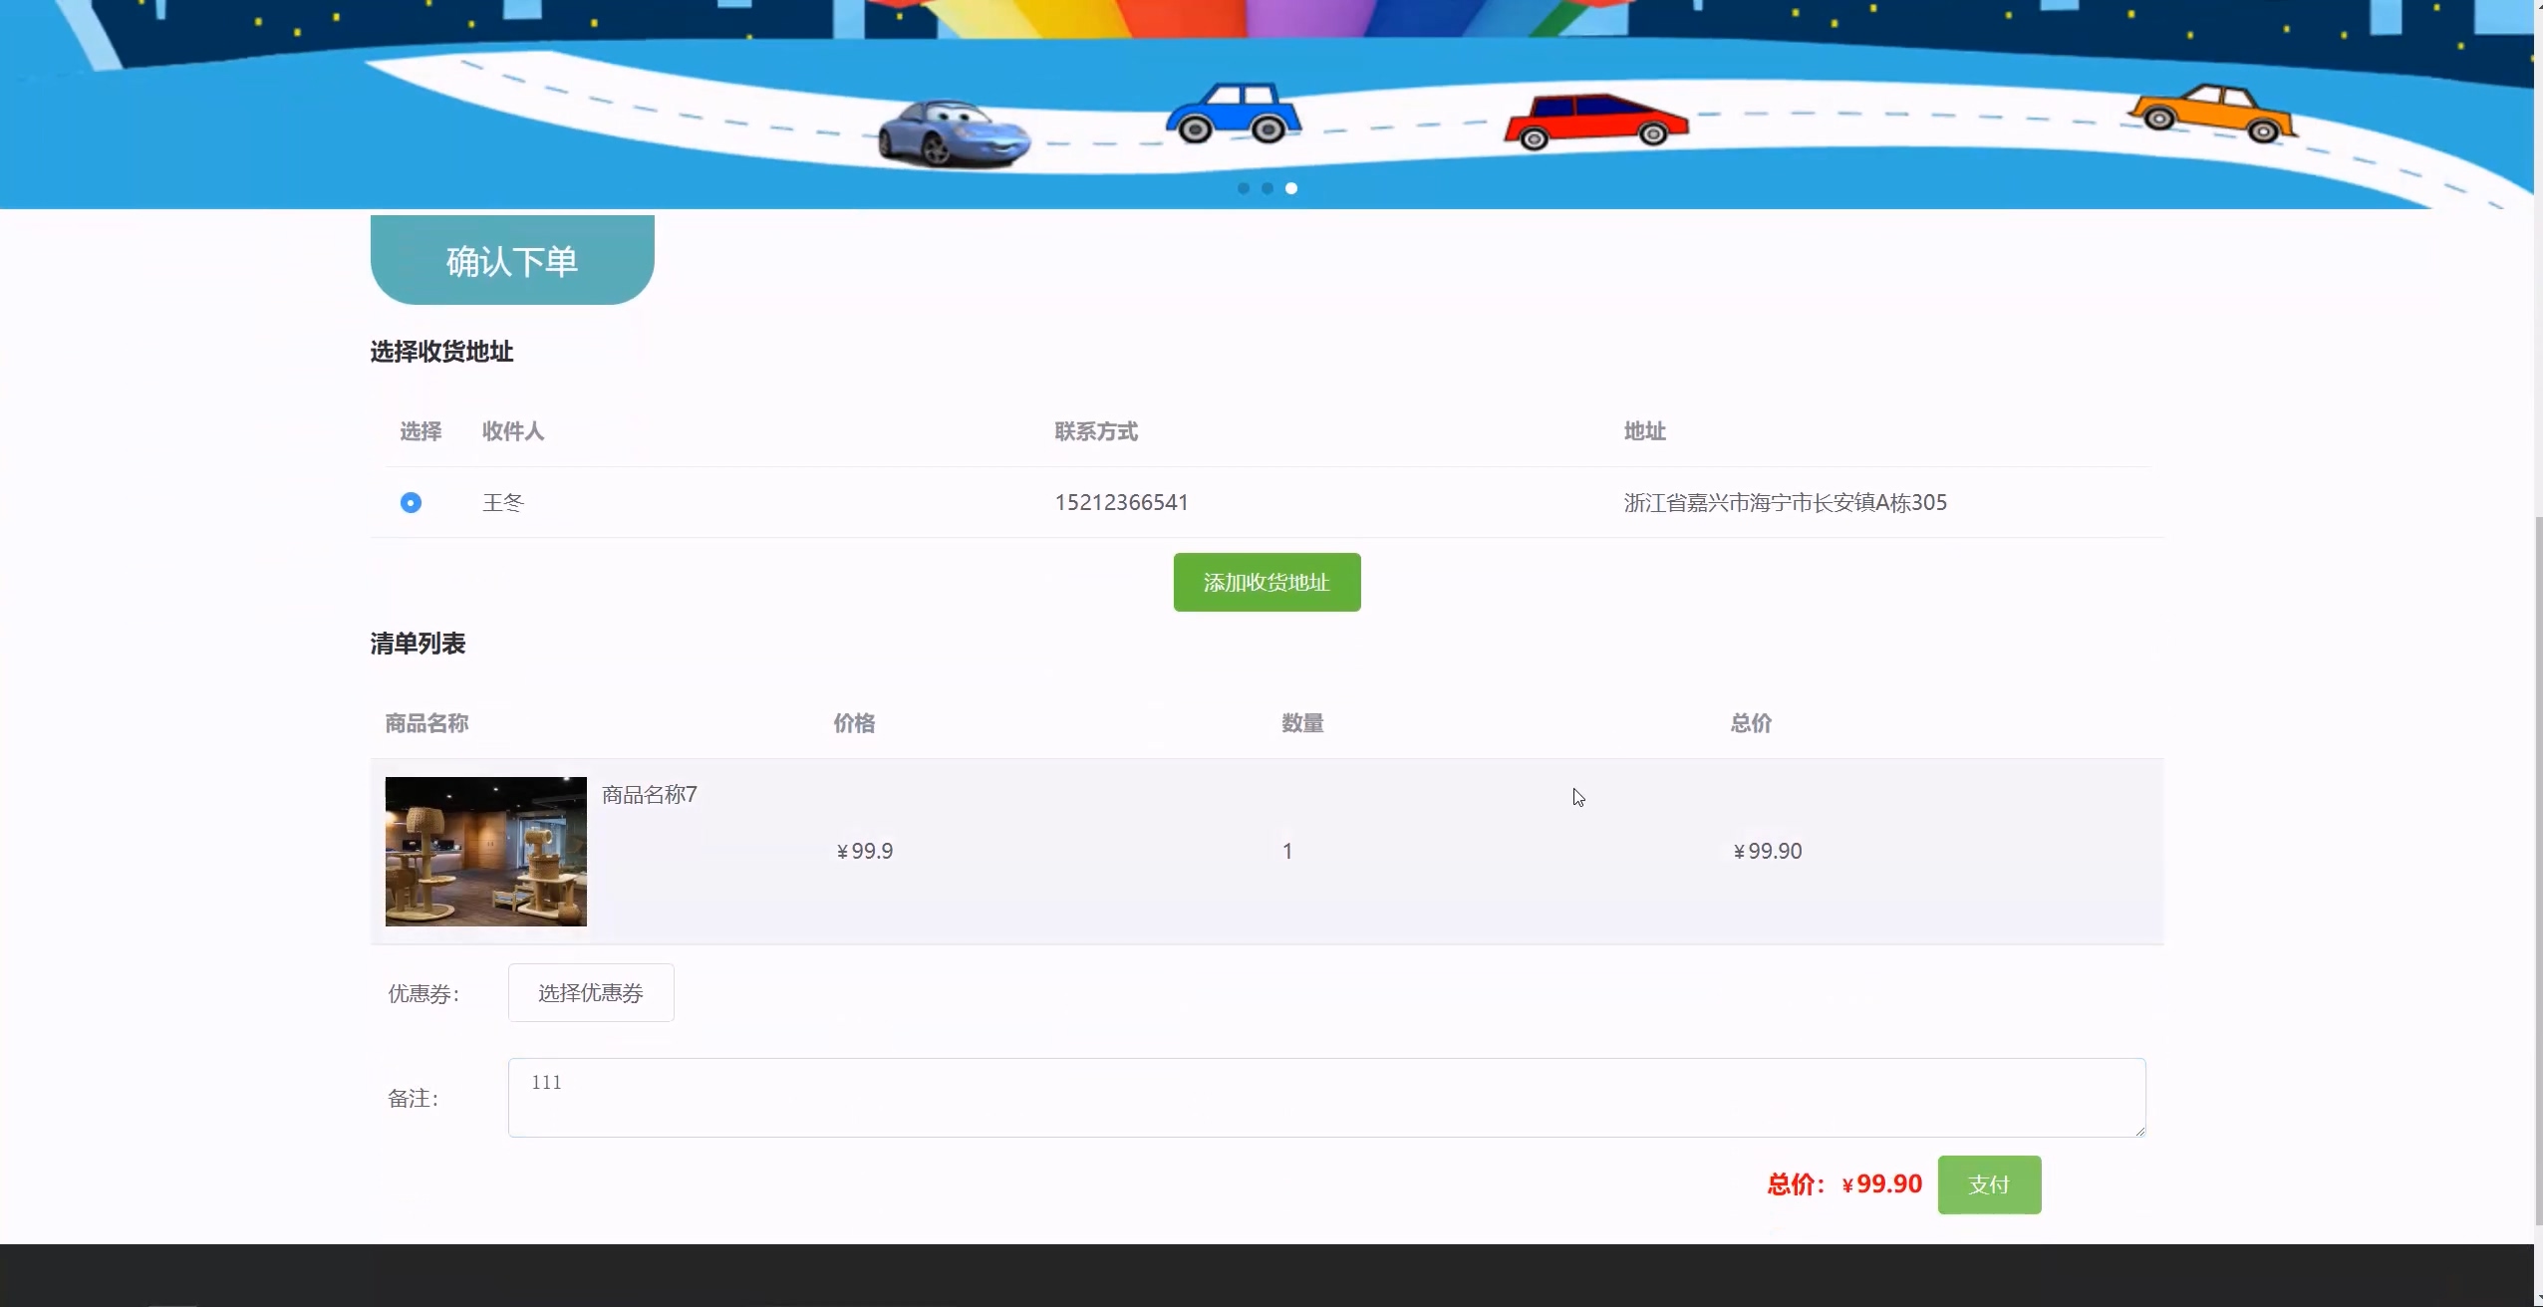Screen dimensions: 2543x1307
Task: Click the 商品名称7 product name
Action: tap(650, 795)
